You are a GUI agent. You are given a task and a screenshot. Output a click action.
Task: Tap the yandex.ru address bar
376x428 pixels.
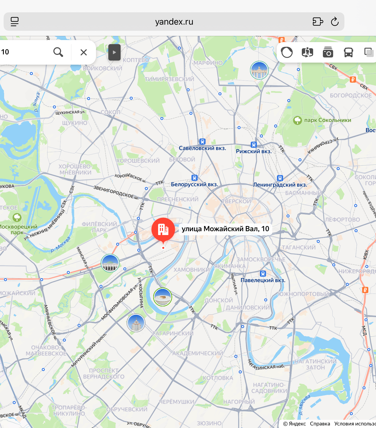[174, 22]
